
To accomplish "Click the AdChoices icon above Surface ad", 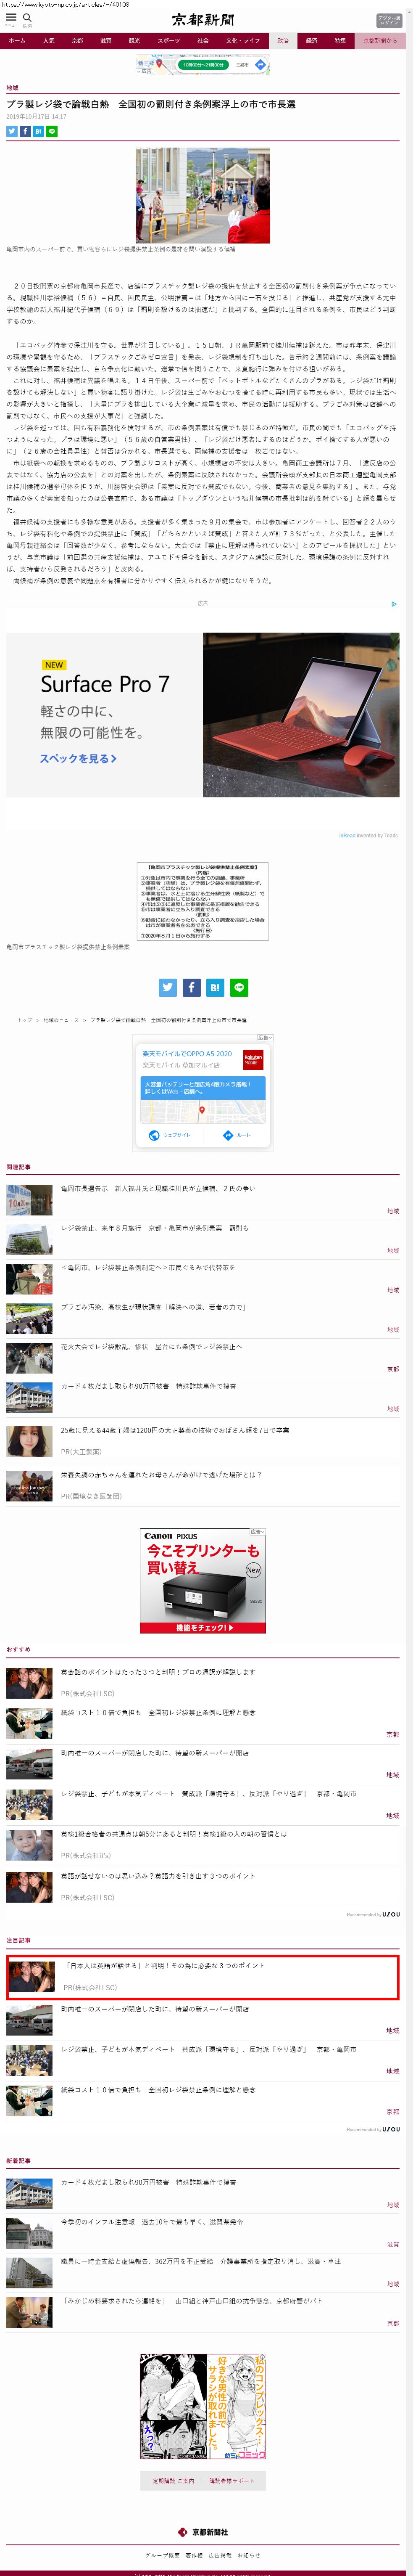I will (x=394, y=604).
